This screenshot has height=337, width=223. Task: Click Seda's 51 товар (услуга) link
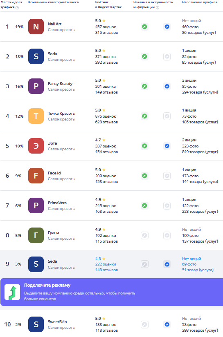198,270
